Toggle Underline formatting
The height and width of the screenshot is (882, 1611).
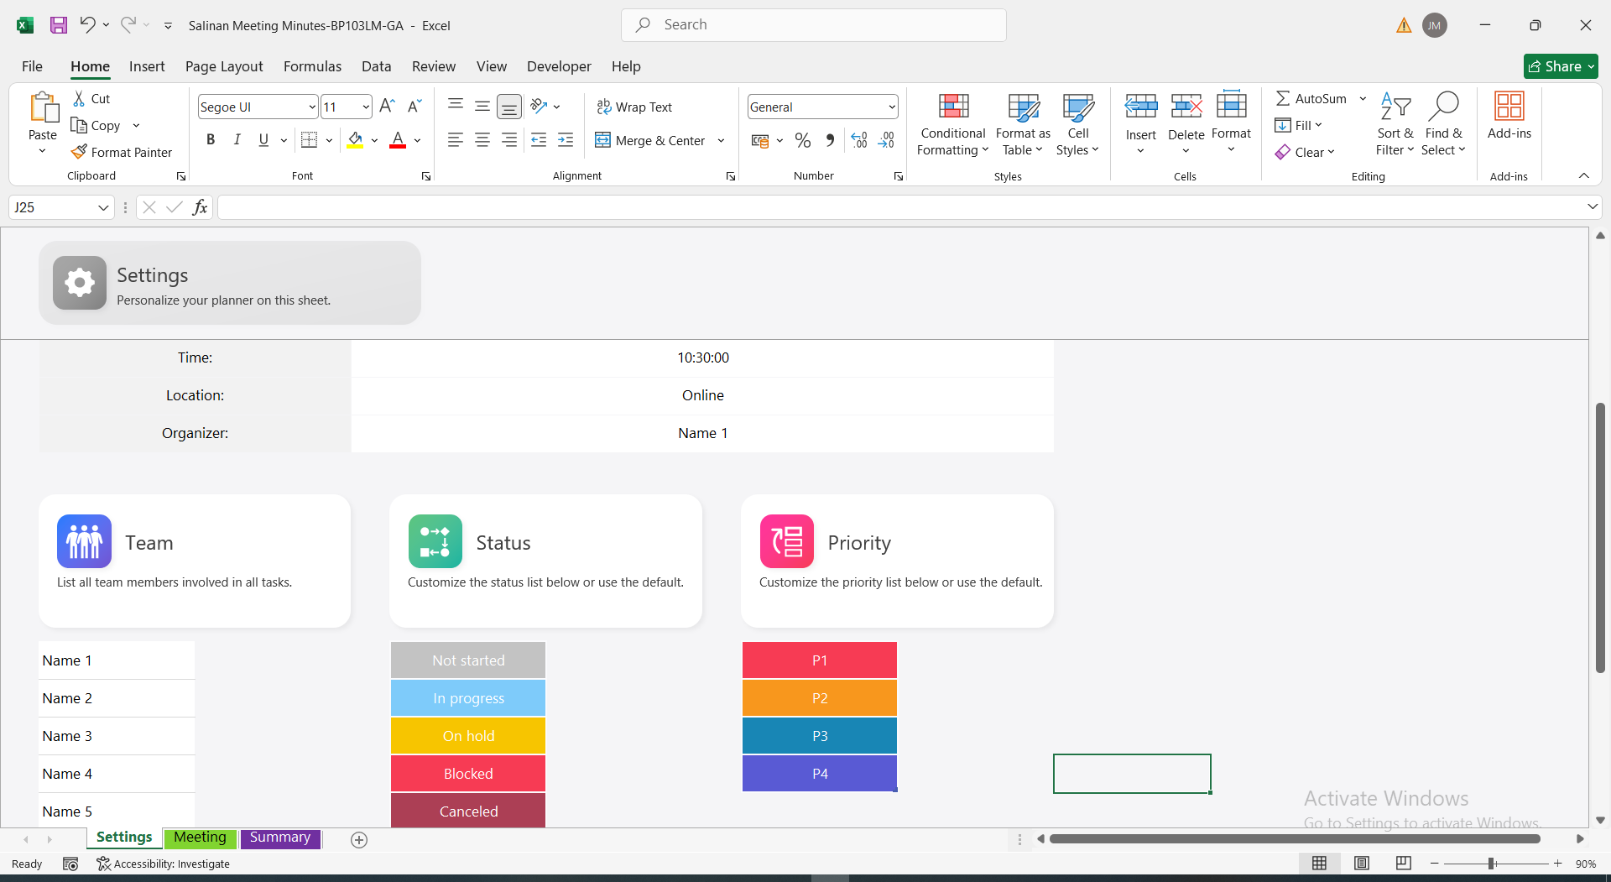point(263,140)
